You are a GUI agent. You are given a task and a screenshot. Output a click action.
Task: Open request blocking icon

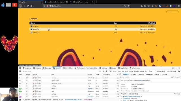pyautogui.click(x=106, y=71)
